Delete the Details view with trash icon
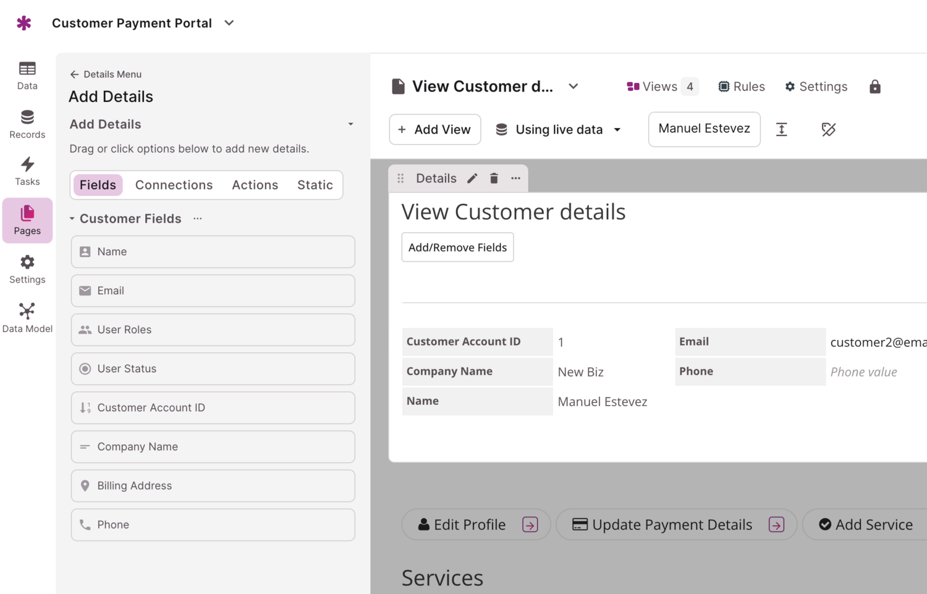Screen dimensions: 927x594 494,179
